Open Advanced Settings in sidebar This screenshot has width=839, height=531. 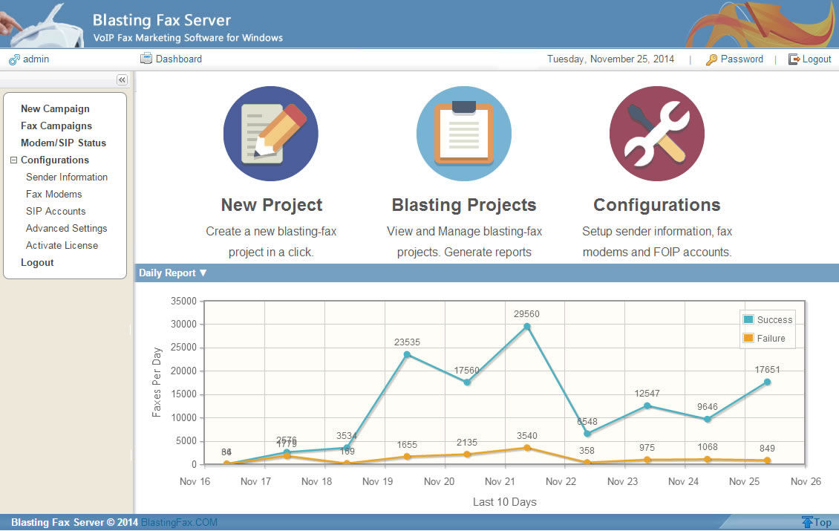point(66,229)
